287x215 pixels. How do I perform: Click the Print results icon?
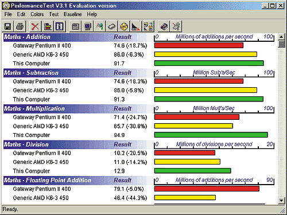(x=20, y=26)
